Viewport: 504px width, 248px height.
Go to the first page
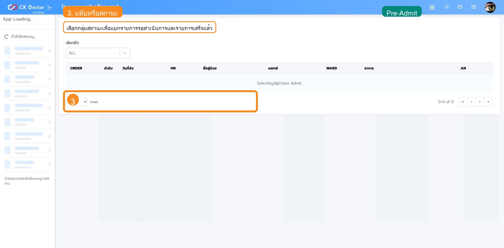click(x=463, y=102)
